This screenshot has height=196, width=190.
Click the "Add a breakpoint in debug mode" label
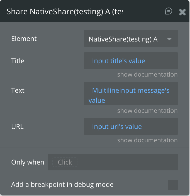[62, 184]
